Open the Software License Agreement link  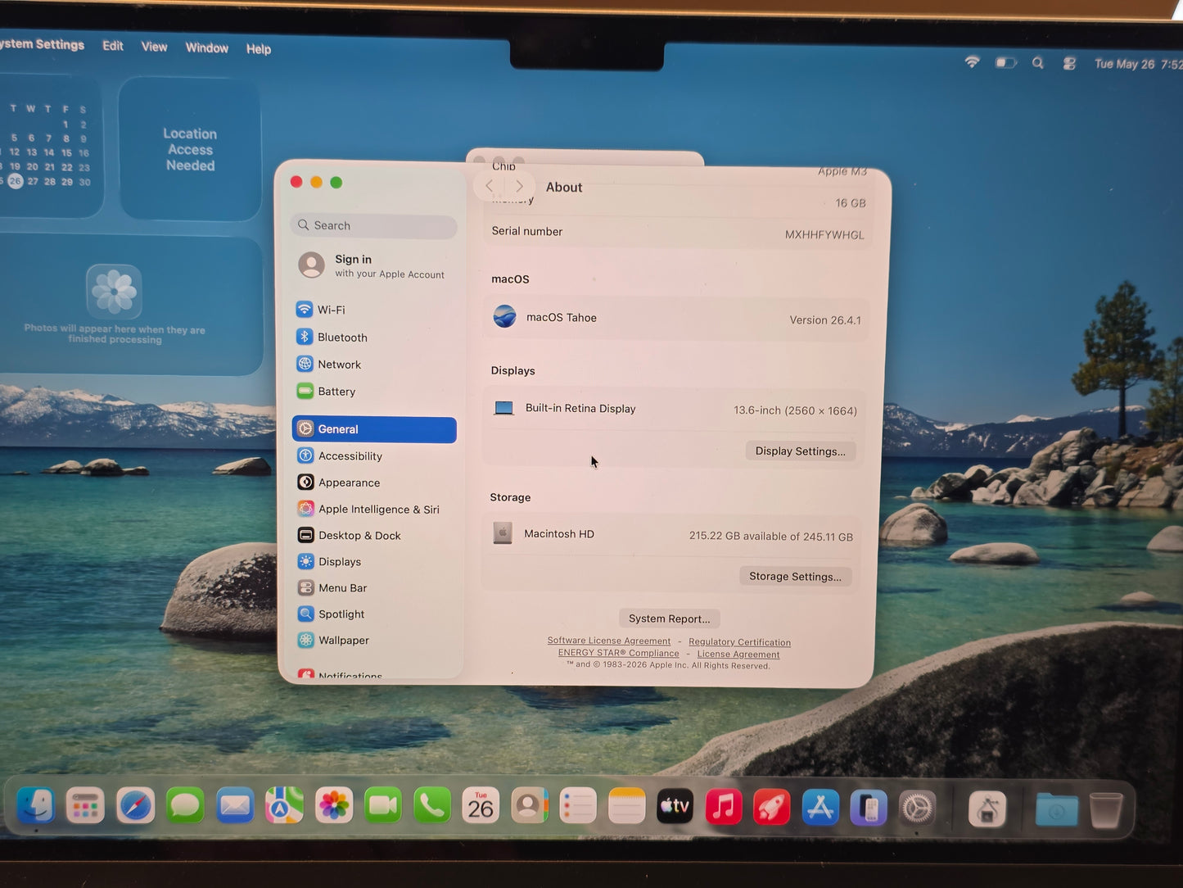[x=609, y=641]
